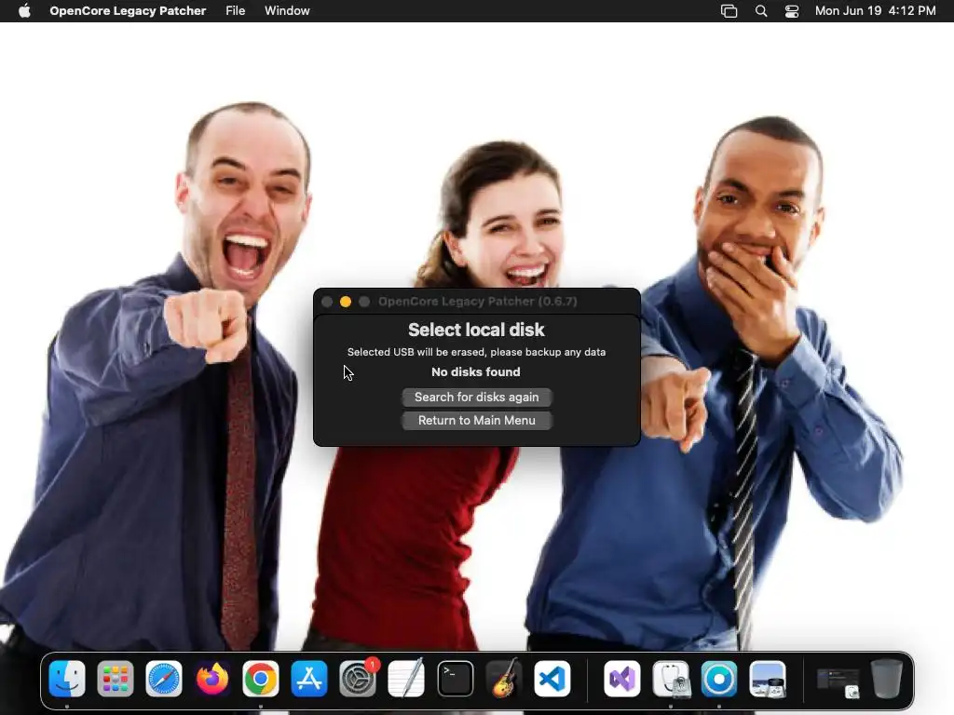Viewport: 954px width, 715px height.
Task: Open Preview from the Dock
Action: pos(768,679)
